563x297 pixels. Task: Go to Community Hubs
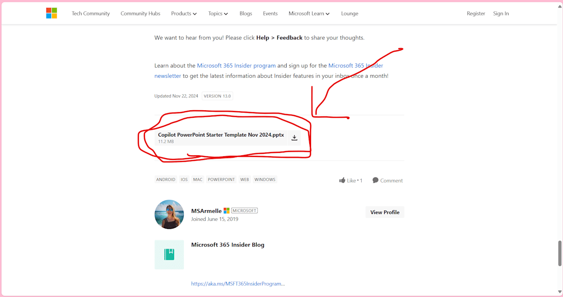[x=140, y=14]
